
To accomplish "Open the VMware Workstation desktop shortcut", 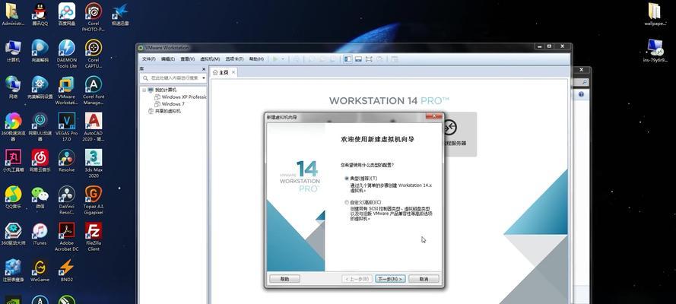I will pyautogui.click(x=66, y=90).
